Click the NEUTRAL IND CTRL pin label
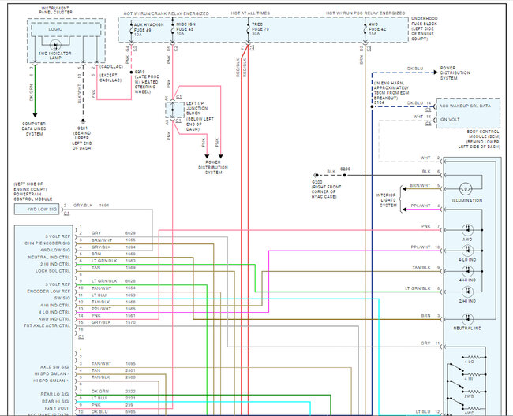Image resolution: width=513 pixels, height=416 pixels. pos(49,258)
